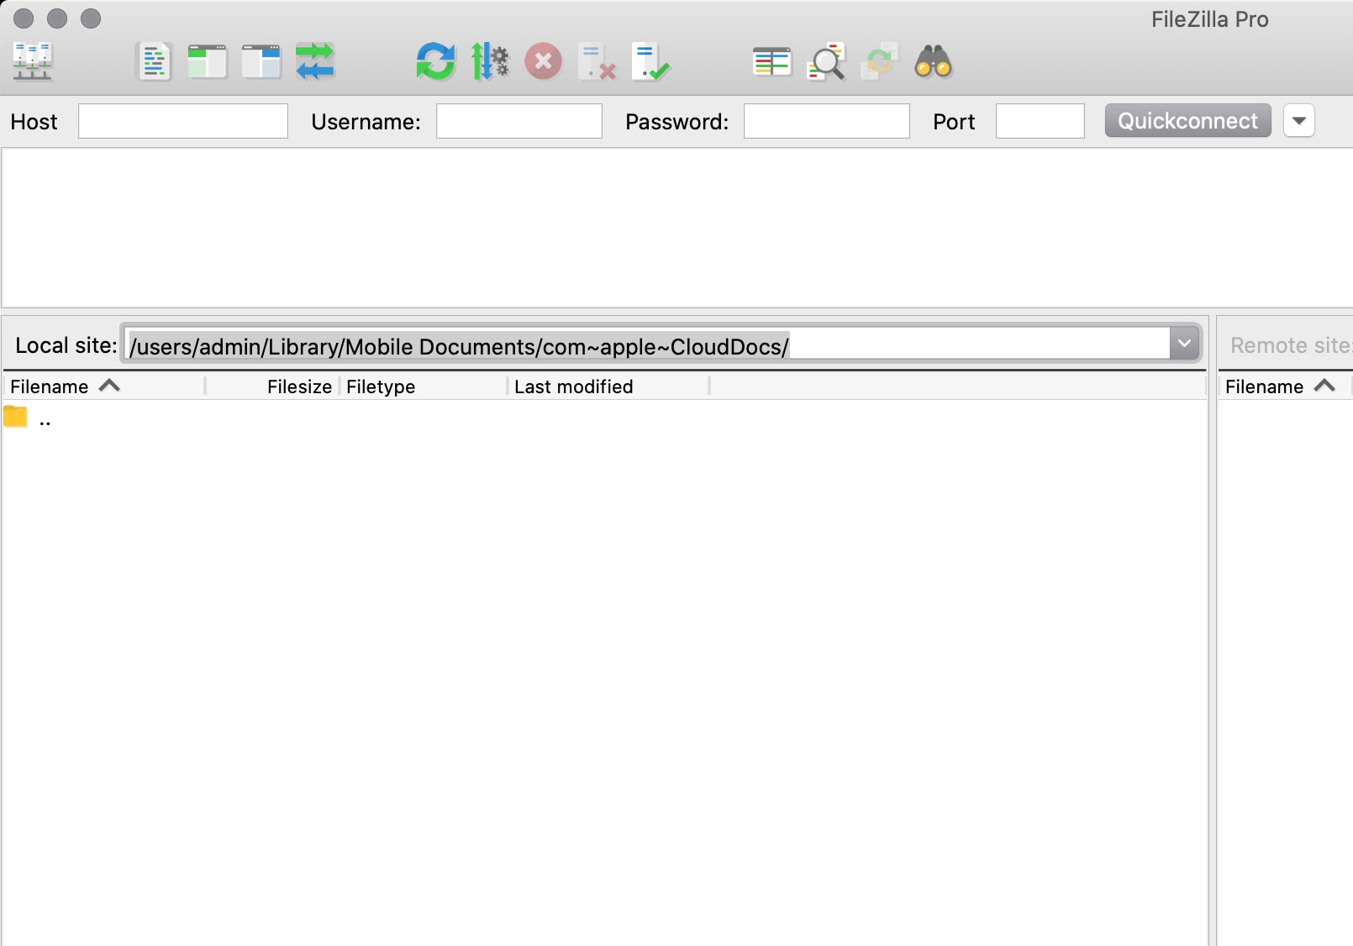Click the message log area

pyautogui.click(x=677, y=228)
